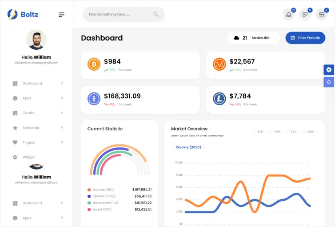Click the $7,784 Litecoin value
The width and height of the screenshot is (335, 227).
(x=240, y=96)
